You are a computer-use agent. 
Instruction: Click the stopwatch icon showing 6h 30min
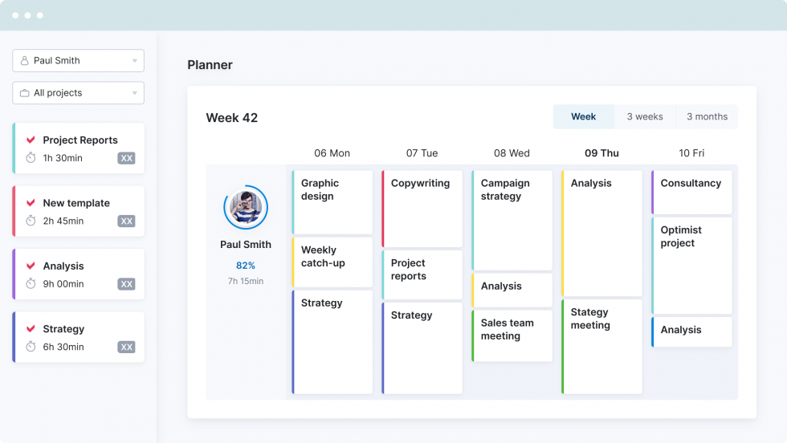(31, 347)
